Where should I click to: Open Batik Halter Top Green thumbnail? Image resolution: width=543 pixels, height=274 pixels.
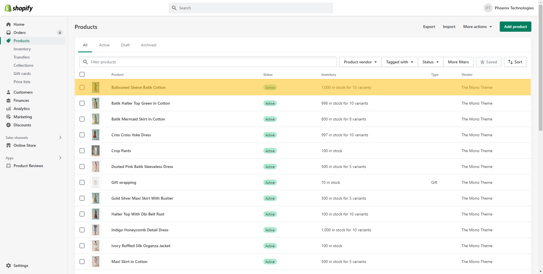96,103
